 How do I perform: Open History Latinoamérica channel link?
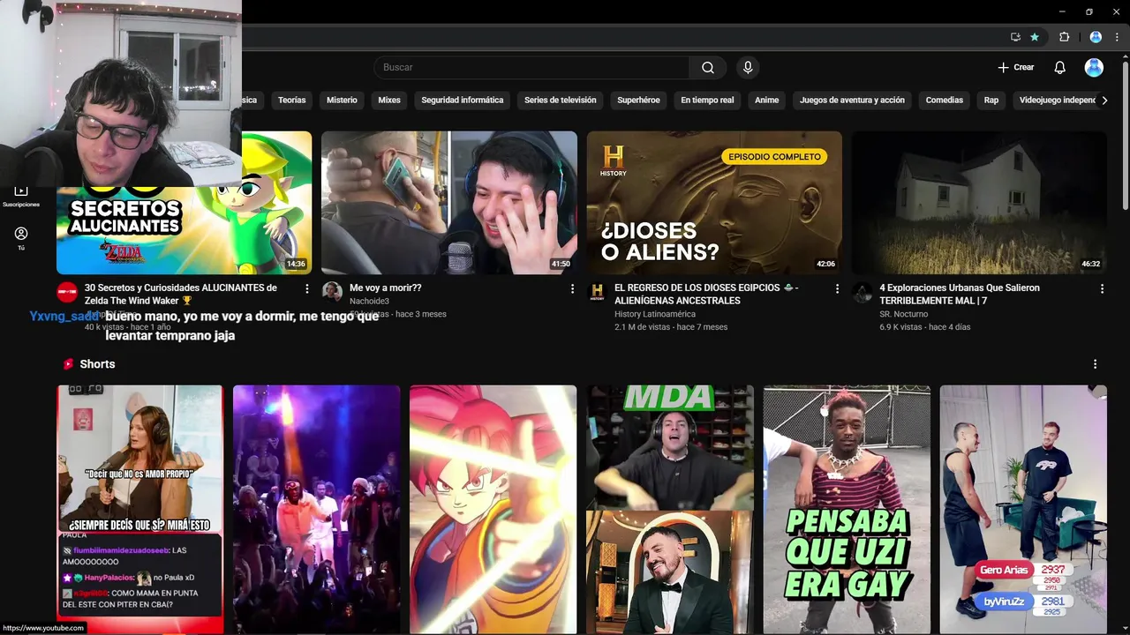click(x=655, y=314)
